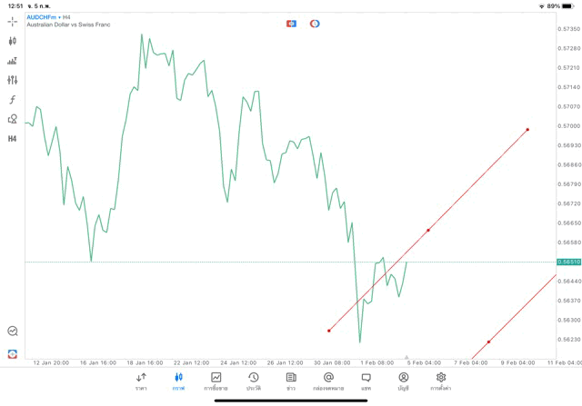The width and height of the screenshot is (582, 406).
Task: Open the H4 timeframe selector
Action: [x=13, y=139]
